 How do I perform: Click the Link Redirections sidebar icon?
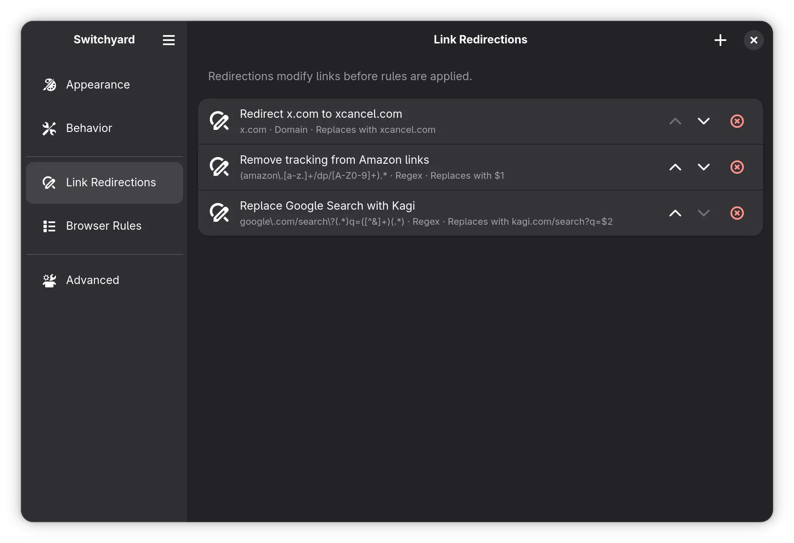click(x=49, y=183)
